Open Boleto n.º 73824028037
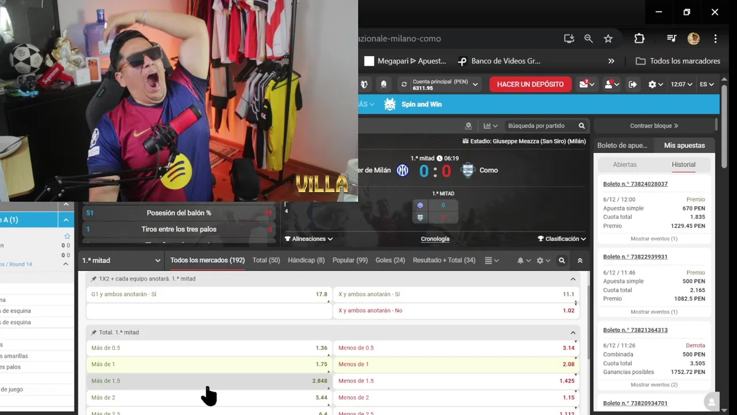This screenshot has height=415, width=737. coord(635,184)
